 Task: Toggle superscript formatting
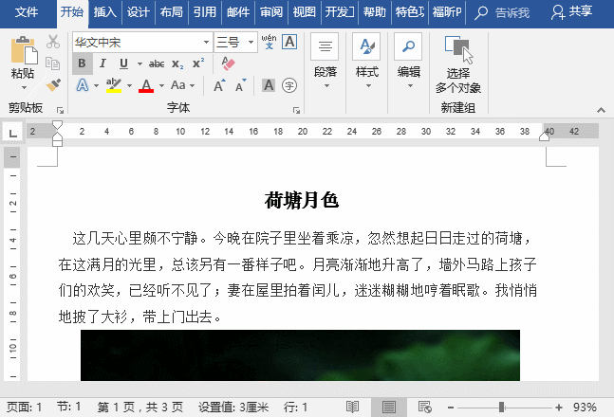click(198, 63)
